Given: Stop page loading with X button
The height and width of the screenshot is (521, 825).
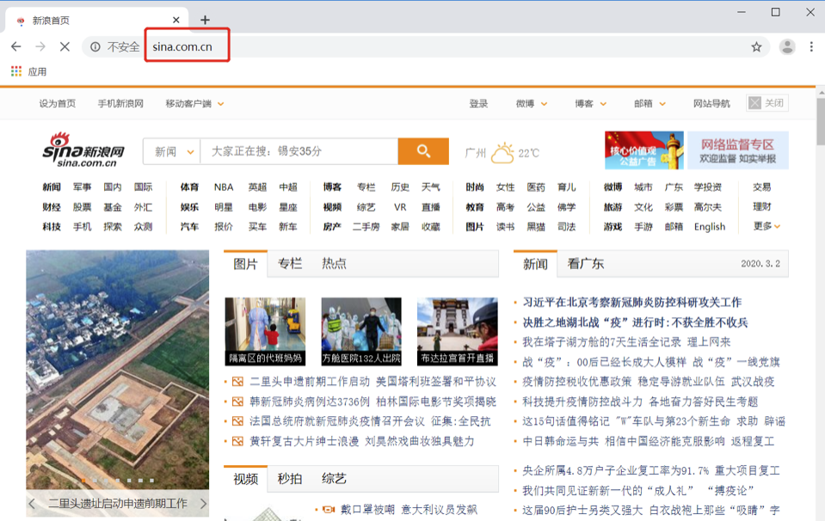Looking at the screenshot, I should tap(65, 46).
